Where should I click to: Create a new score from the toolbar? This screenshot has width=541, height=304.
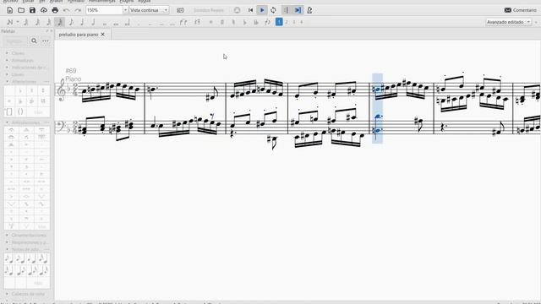tap(10, 10)
